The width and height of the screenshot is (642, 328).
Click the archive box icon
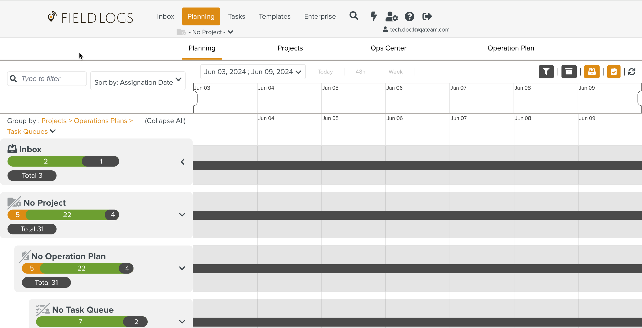pos(569,72)
